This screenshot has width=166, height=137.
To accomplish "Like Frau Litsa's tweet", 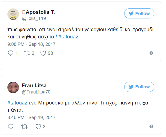I will pyautogui.click(x=38, y=127).
